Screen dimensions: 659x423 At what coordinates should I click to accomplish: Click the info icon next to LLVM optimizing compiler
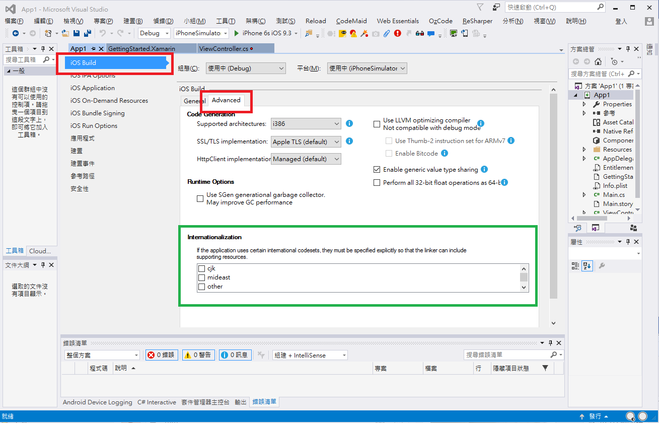point(480,123)
